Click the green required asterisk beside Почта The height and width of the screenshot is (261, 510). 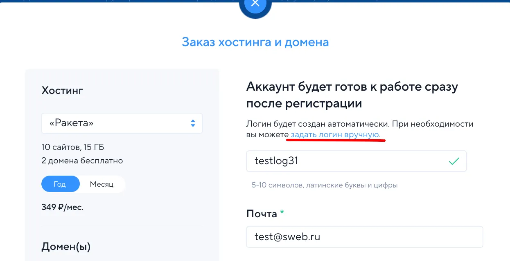[x=282, y=213]
